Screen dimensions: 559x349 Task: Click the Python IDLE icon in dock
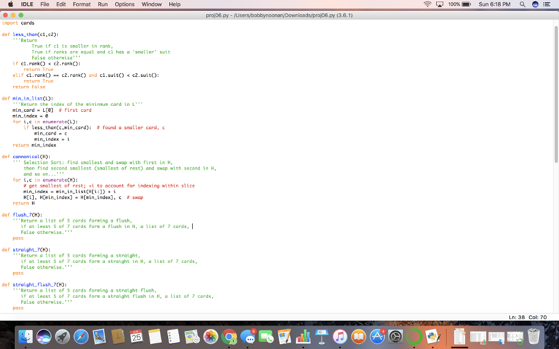point(433,337)
